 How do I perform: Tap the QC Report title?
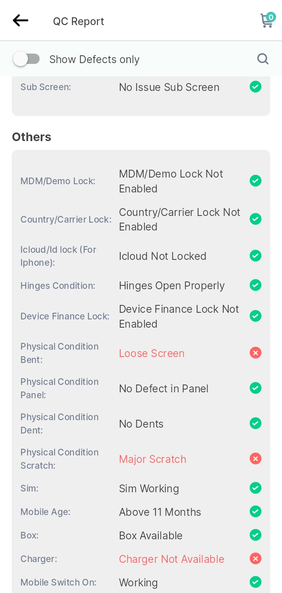pyautogui.click(x=79, y=21)
